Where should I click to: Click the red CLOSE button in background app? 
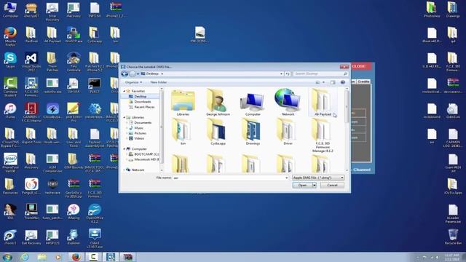click(x=360, y=66)
